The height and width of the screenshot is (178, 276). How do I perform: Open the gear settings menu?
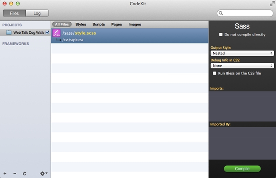pos(43,174)
